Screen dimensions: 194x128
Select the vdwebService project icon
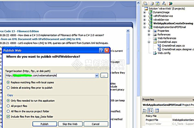[x=150, y=20]
